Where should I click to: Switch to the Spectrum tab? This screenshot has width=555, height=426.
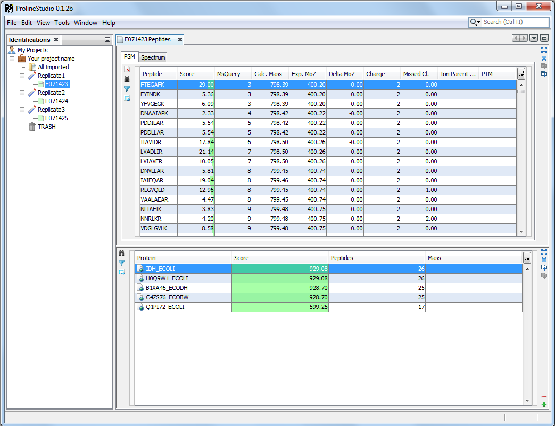(x=153, y=57)
